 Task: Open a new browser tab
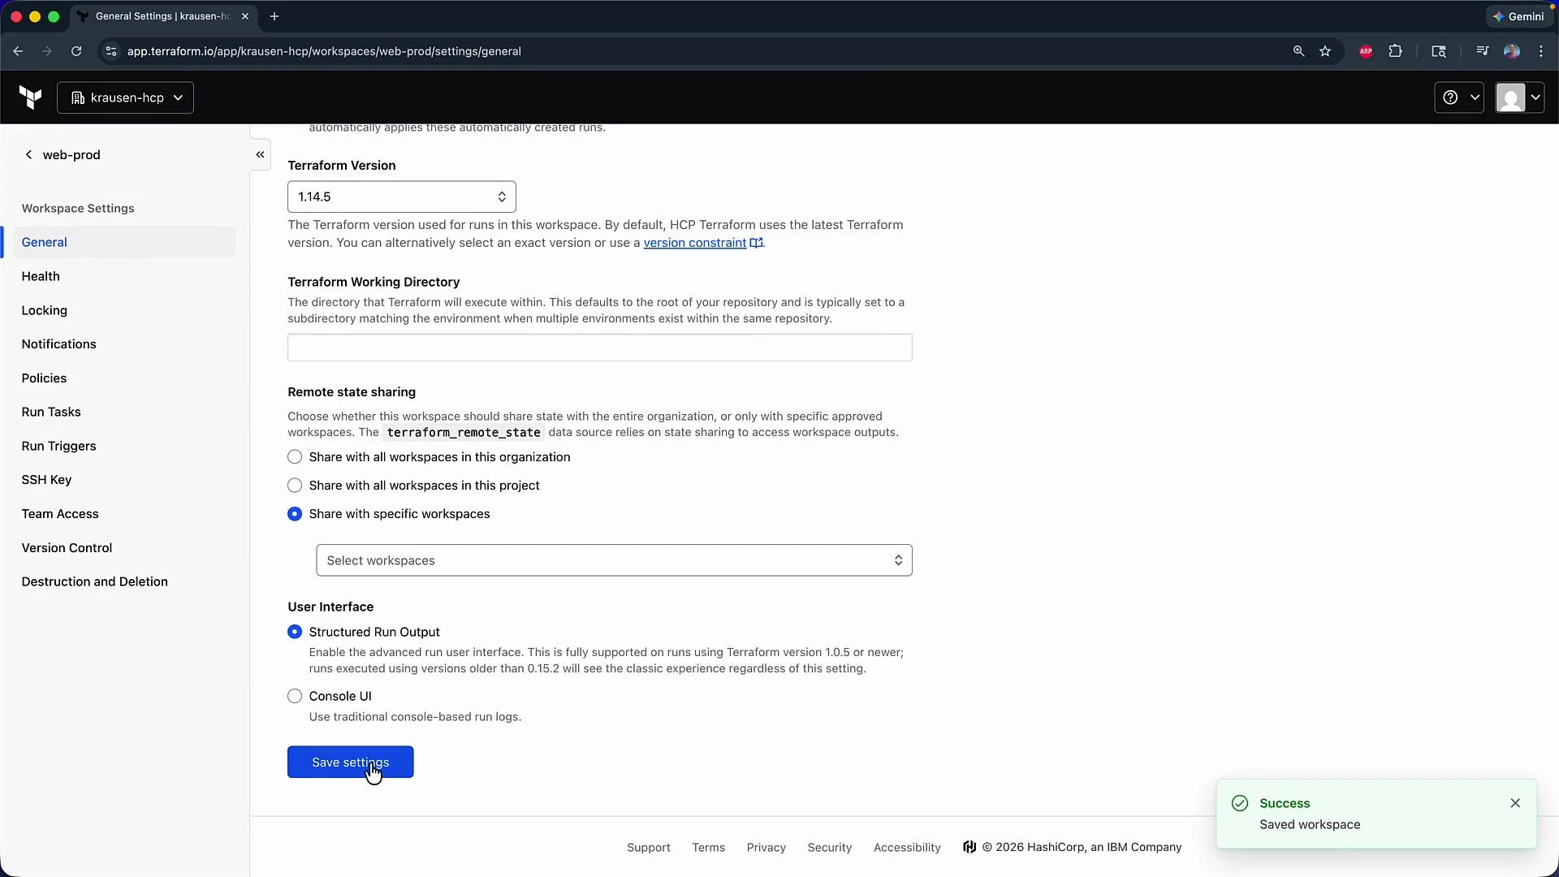[274, 16]
